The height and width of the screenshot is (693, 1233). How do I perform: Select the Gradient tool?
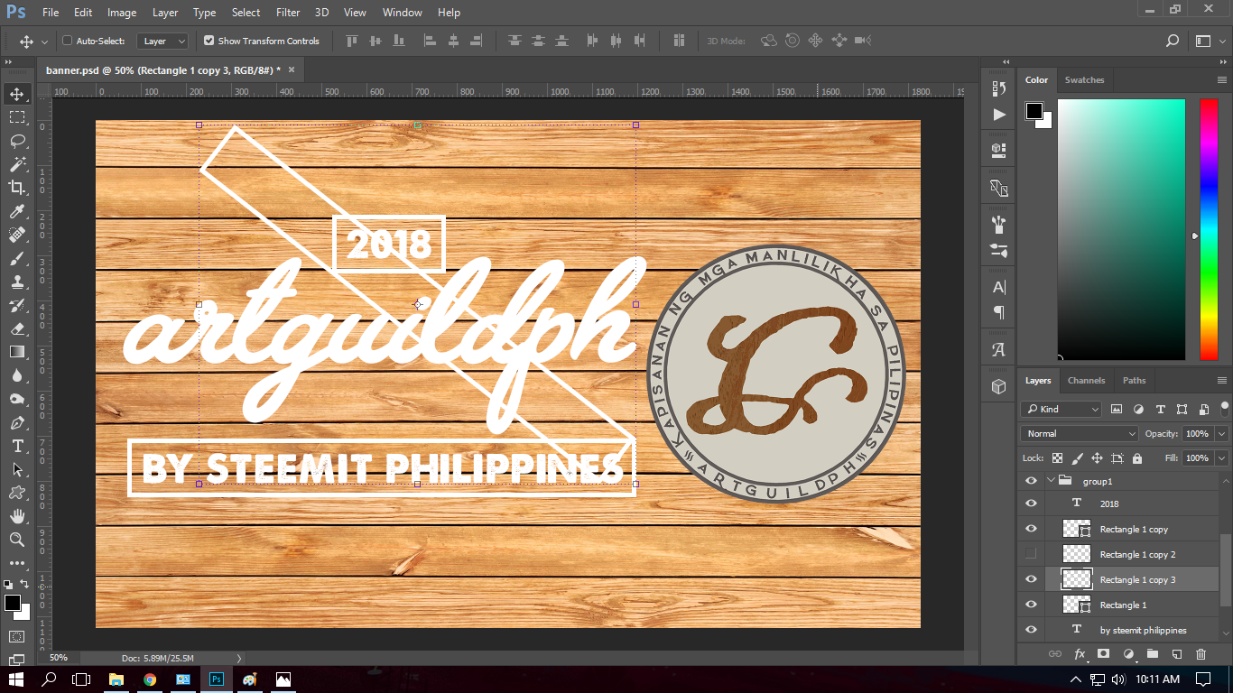pos(17,352)
